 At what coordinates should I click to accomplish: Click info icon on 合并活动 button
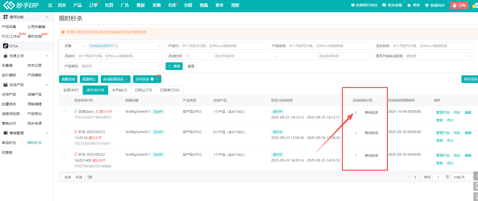(x=152, y=79)
